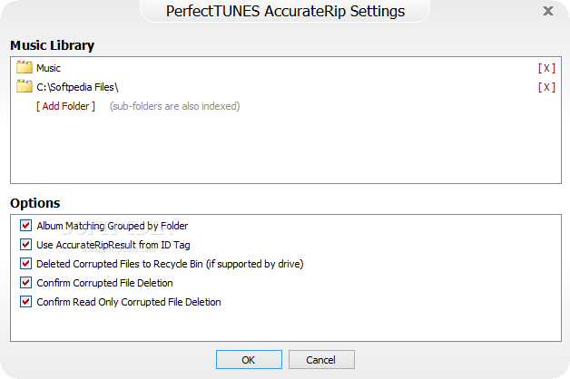
Task: Toggle Confirm Corrupted File Deletion checkbox
Action: point(25,282)
